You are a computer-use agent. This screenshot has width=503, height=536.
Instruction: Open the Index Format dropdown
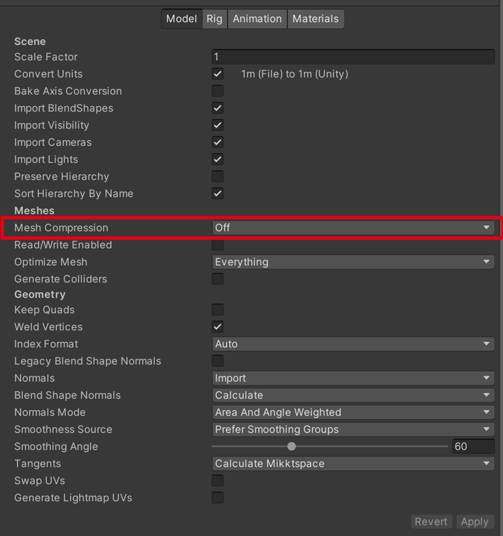tap(353, 344)
